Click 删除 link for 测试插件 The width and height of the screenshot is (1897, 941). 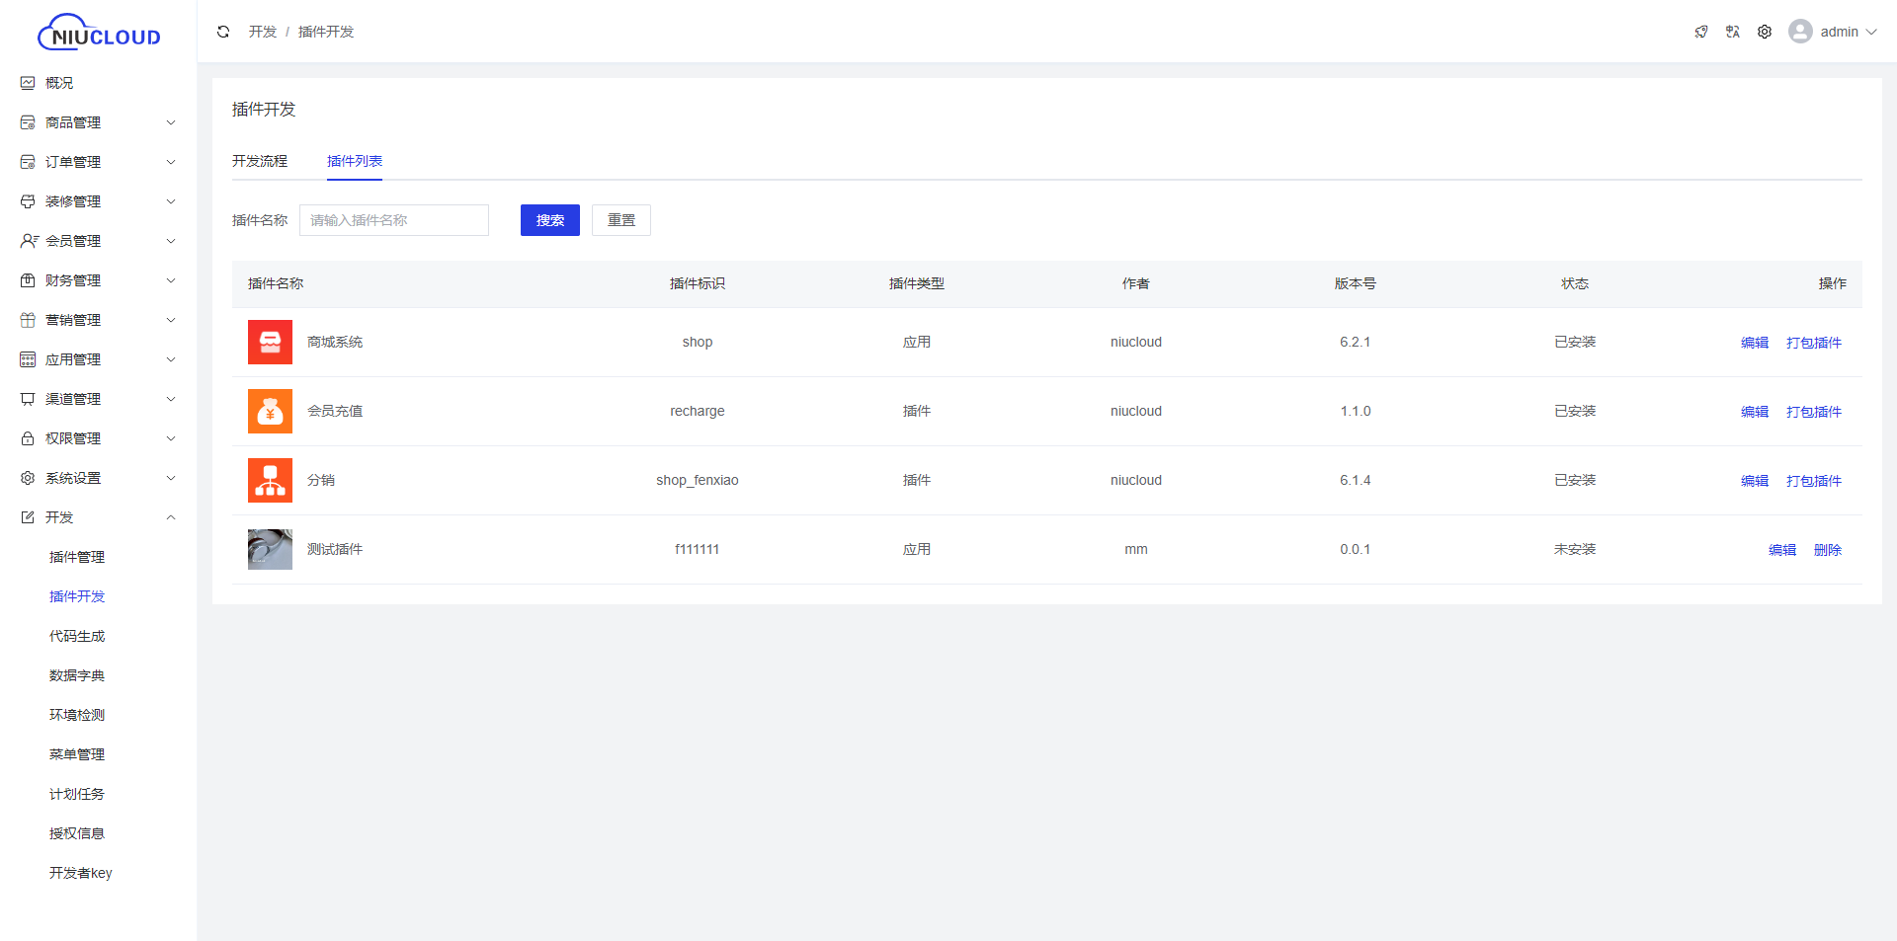coord(1827,550)
